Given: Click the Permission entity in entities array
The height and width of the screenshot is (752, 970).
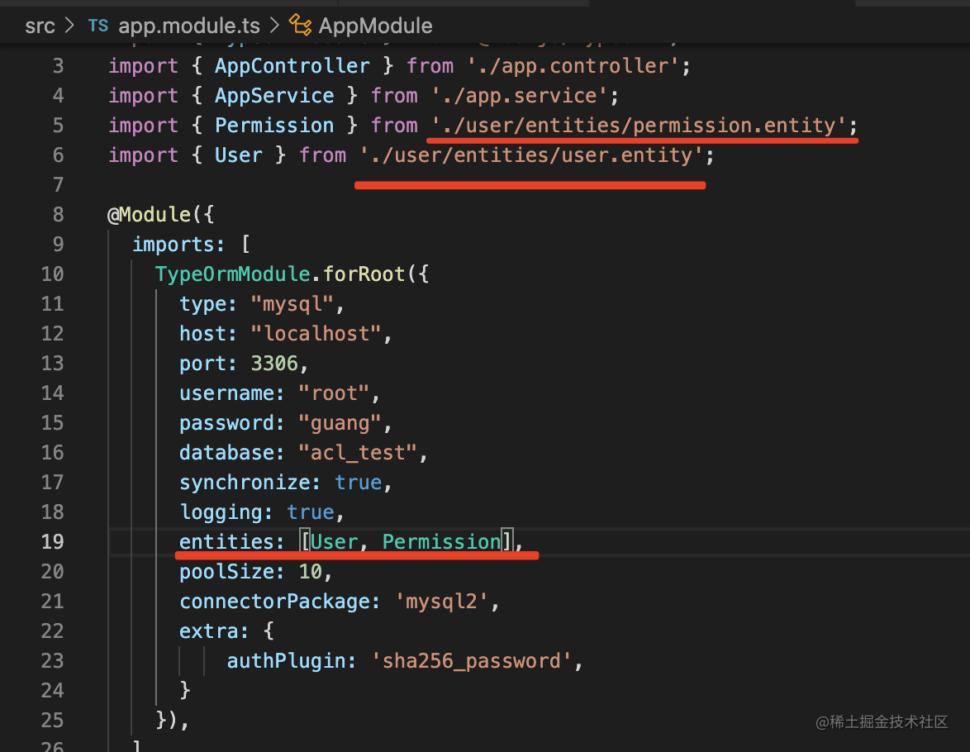Looking at the screenshot, I should 441,542.
